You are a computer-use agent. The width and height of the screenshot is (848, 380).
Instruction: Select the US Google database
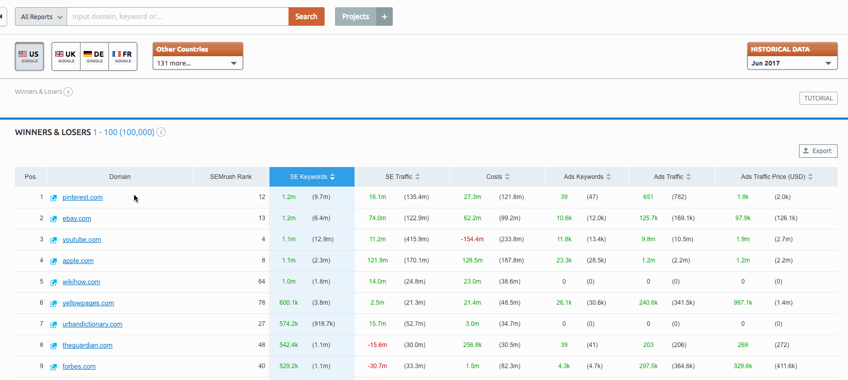coord(29,56)
